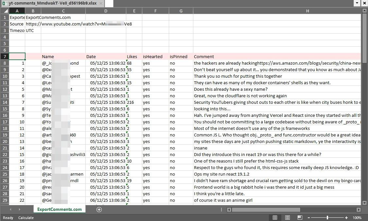Screen dimensions: 368x221
Task: Add a new worksheet with the circled plus icon
Action: tap(99, 209)
